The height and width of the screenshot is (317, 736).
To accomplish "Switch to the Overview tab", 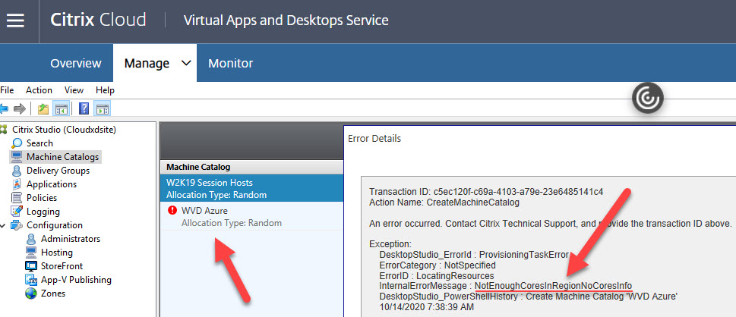I will (x=75, y=63).
